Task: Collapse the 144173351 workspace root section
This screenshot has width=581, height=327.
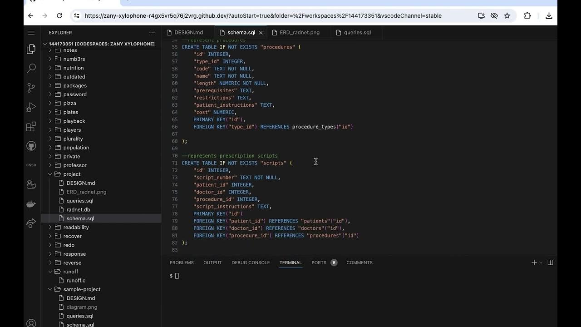Action: 102,44
